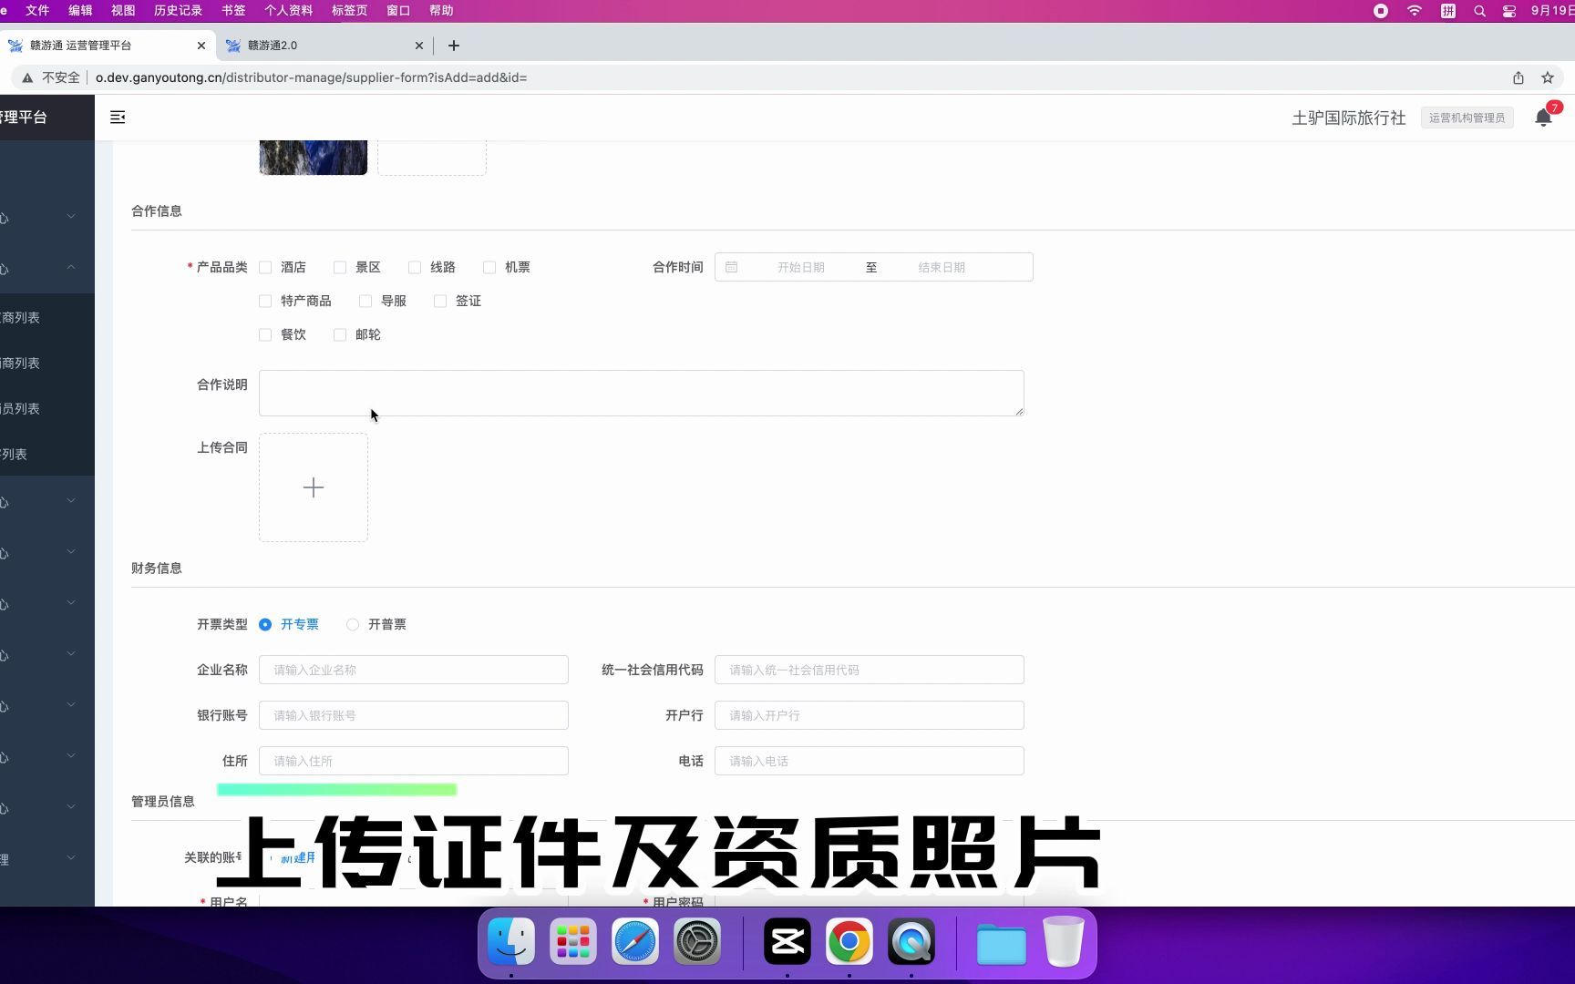Open CapCut from the Dock

click(787, 941)
